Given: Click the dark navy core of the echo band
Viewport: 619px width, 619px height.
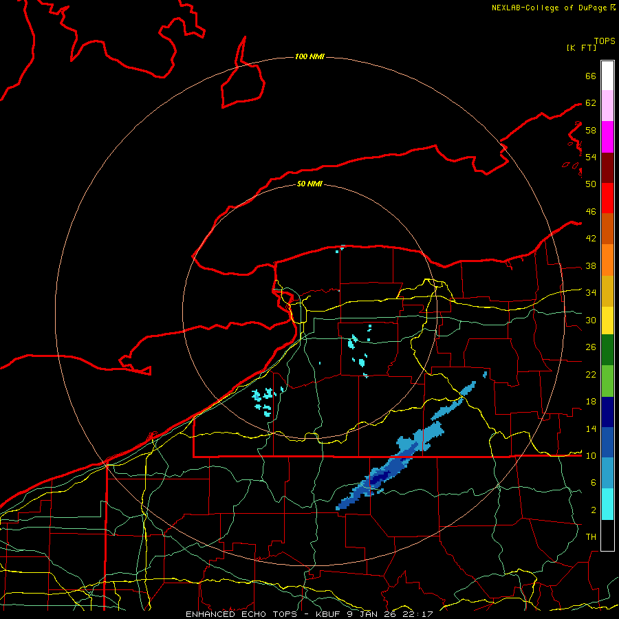Looking at the screenshot, I should coord(380,477).
